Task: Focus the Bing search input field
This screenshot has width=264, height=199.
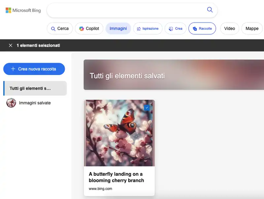Action: tap(125, 10)
